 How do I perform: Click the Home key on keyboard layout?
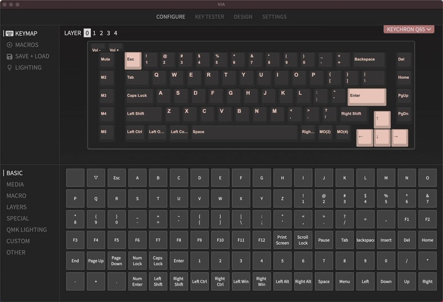404,78
